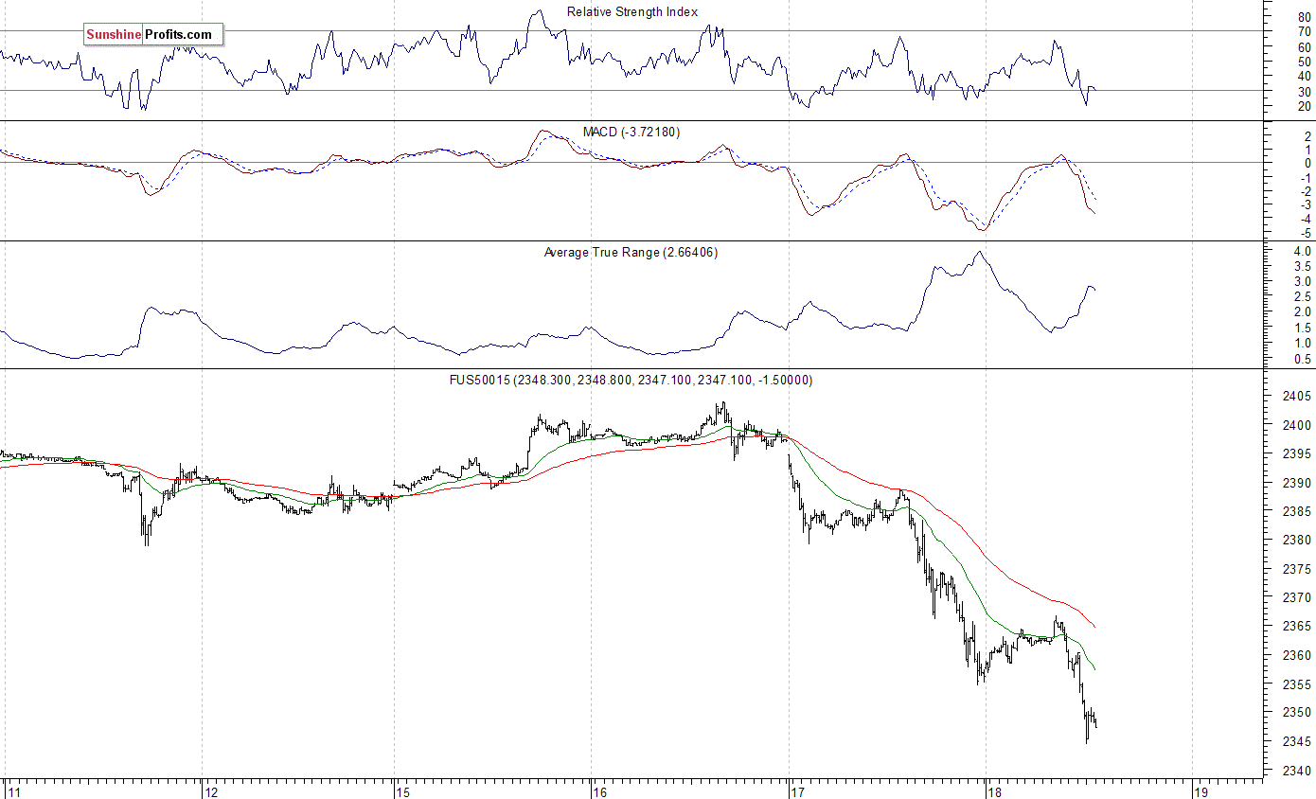Click the RSI axis value 70
1316x799 pixels.
coord(1304,31)
